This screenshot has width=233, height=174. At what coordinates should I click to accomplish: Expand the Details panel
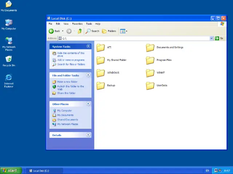click(x=88, y=134)
